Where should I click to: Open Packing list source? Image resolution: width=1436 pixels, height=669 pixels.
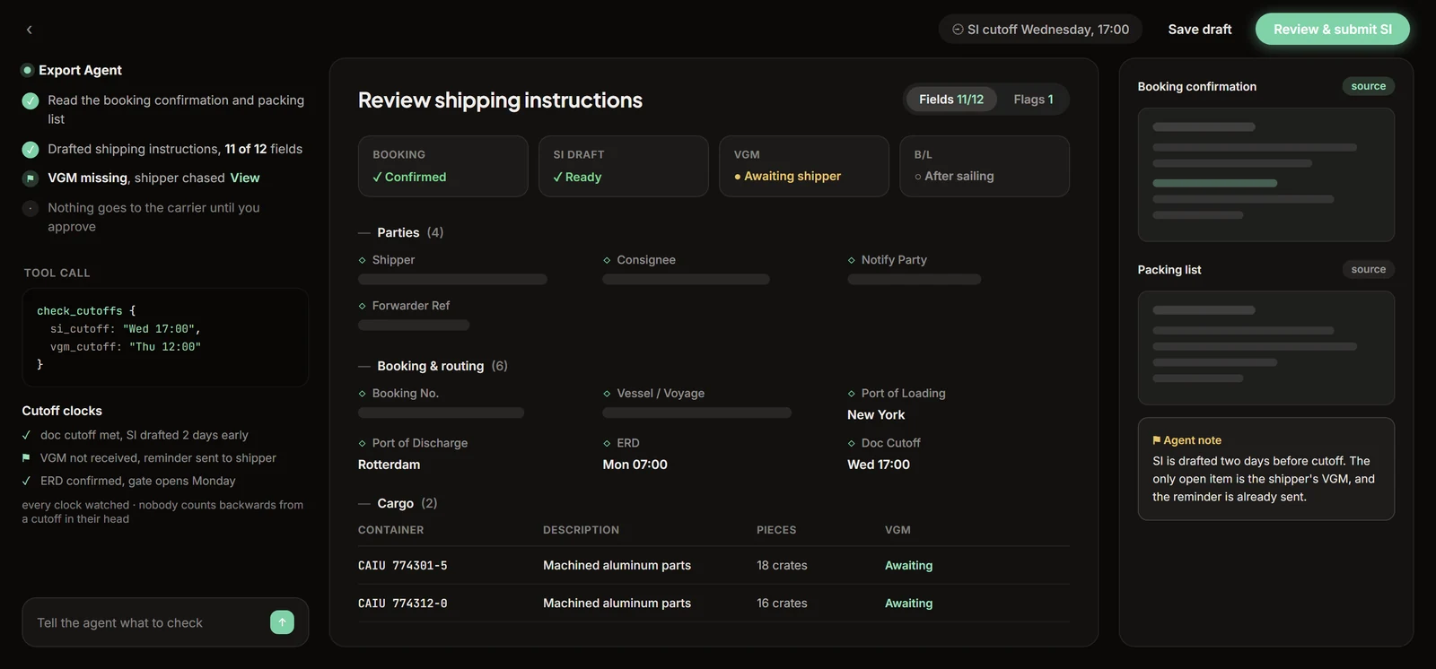[x=1369, y=269]
